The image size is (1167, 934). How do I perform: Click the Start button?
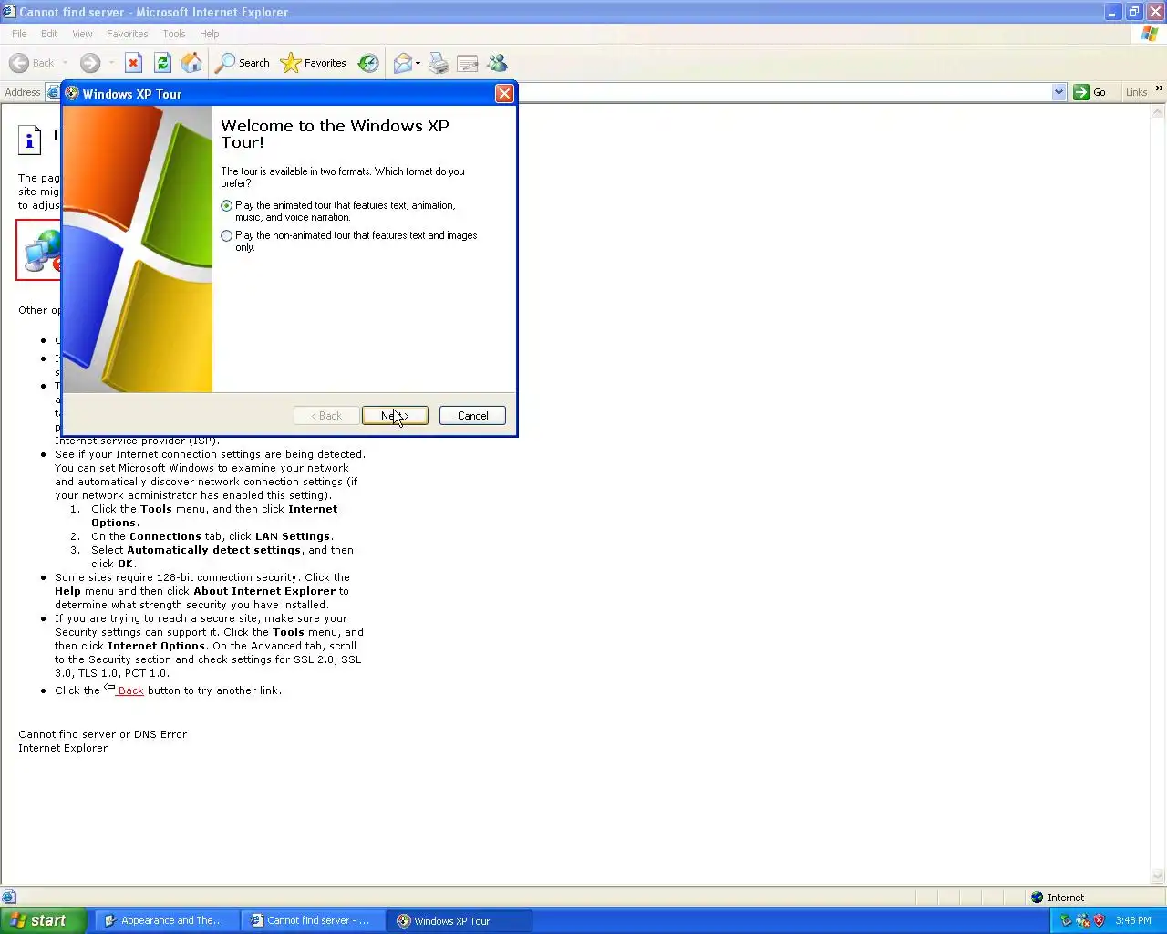43,920
